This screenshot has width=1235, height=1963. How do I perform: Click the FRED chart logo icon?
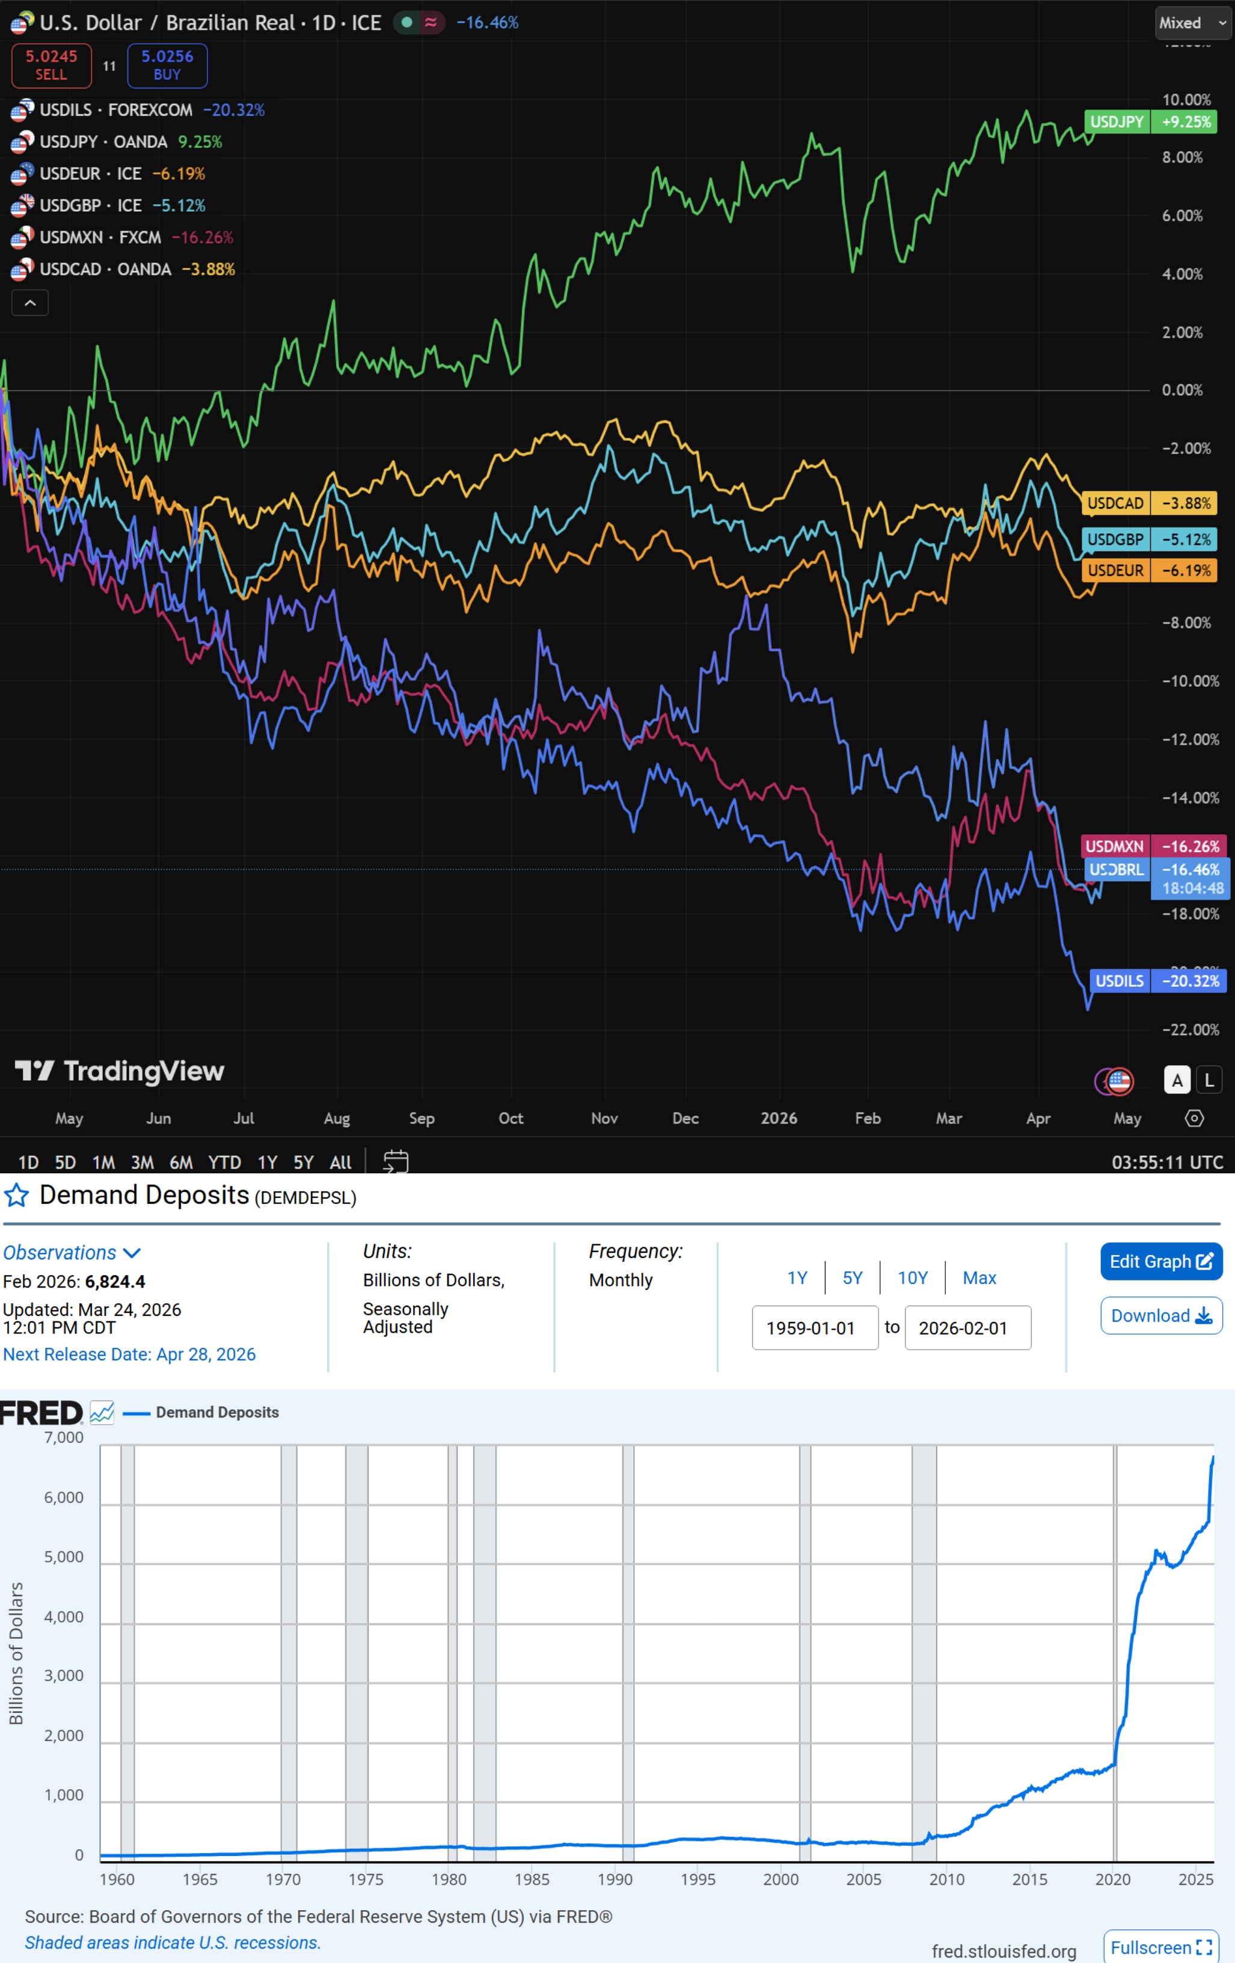pyautogui.click(x=102, y=1412)
